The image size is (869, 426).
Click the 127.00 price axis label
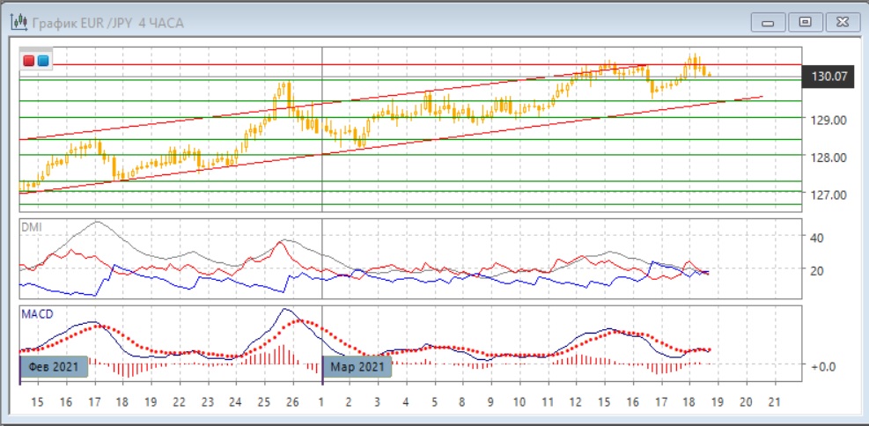point(828,195)
